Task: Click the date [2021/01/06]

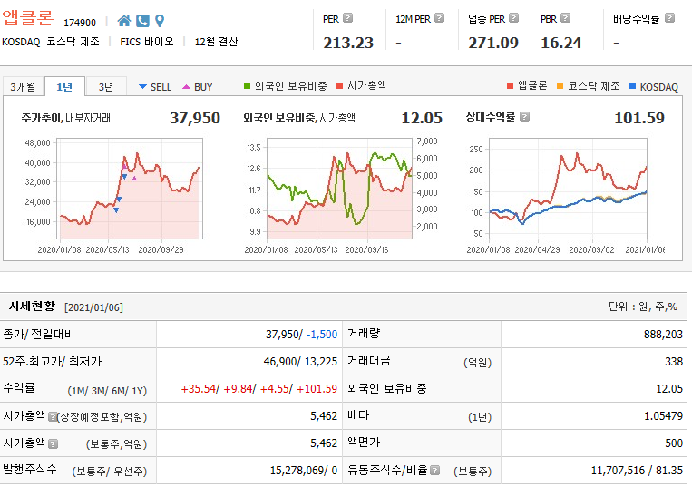Action: 93,307
